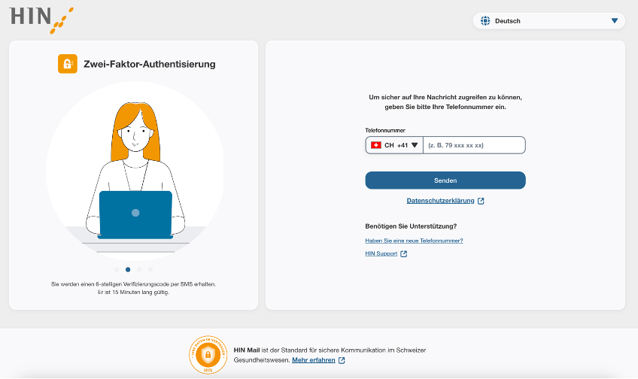
Task: Open the Deutsch language dropdown
Action: coord(549,21)
